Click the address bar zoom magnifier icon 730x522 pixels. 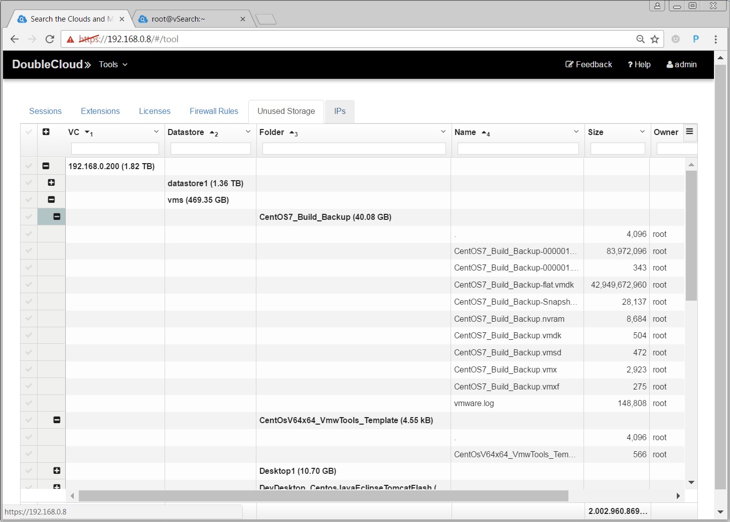(x=640, y=39)
